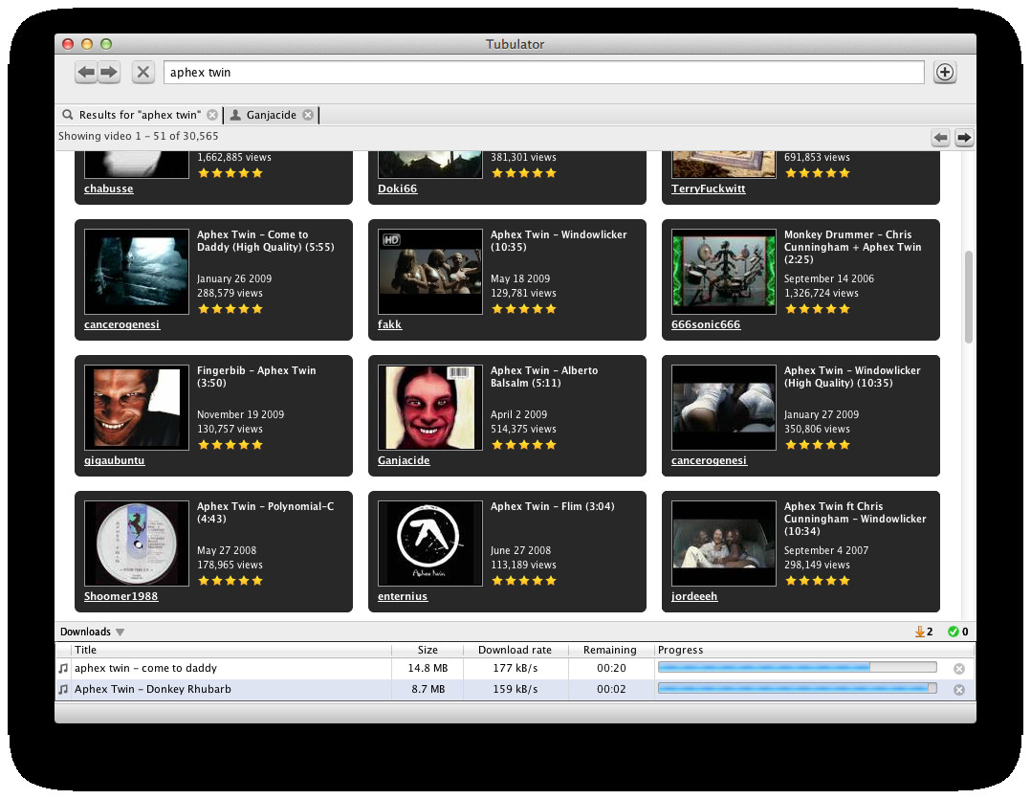
Task: Open cancerogenesi link under Windowlicker High Quality
Action: [x=709, y=460]
